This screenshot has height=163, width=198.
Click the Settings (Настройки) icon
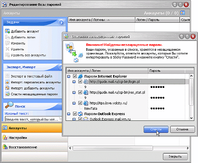click(5, 137)
